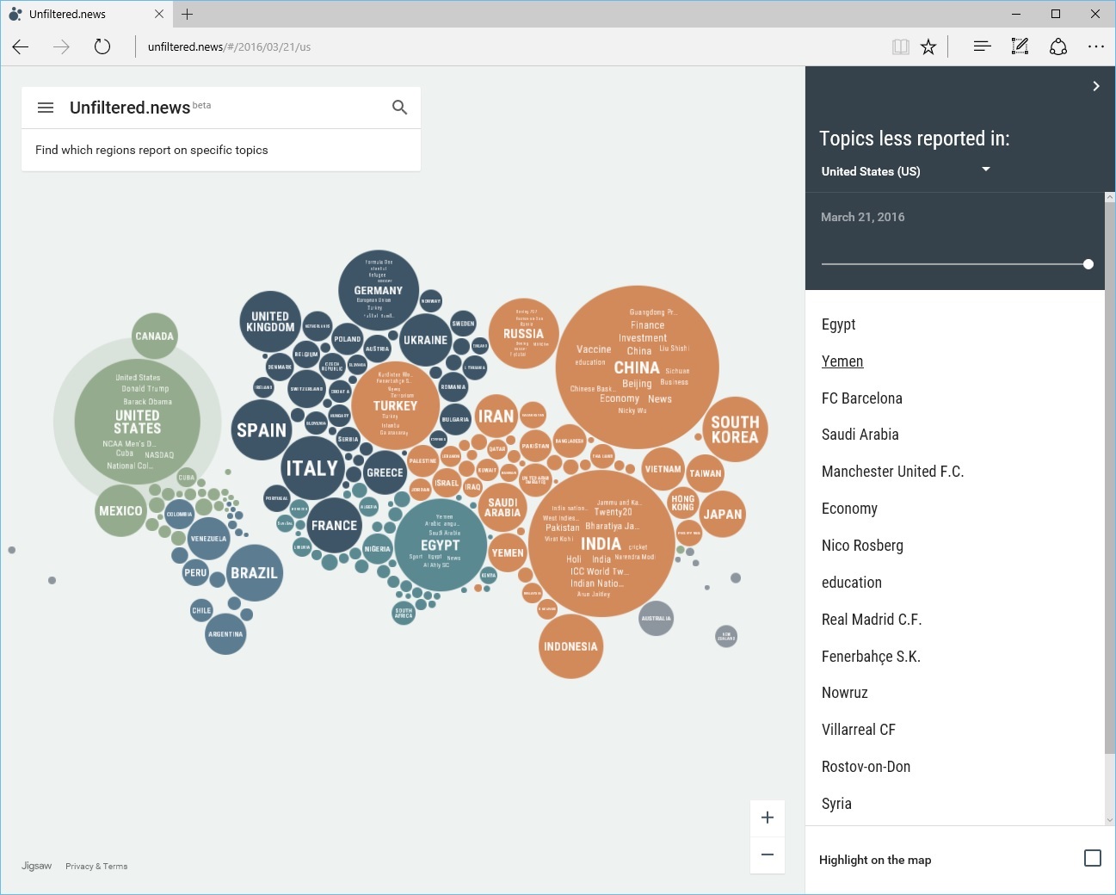Screen dimensions: 1116x895
Task: Open Reading view book icon
Action: 900,46
